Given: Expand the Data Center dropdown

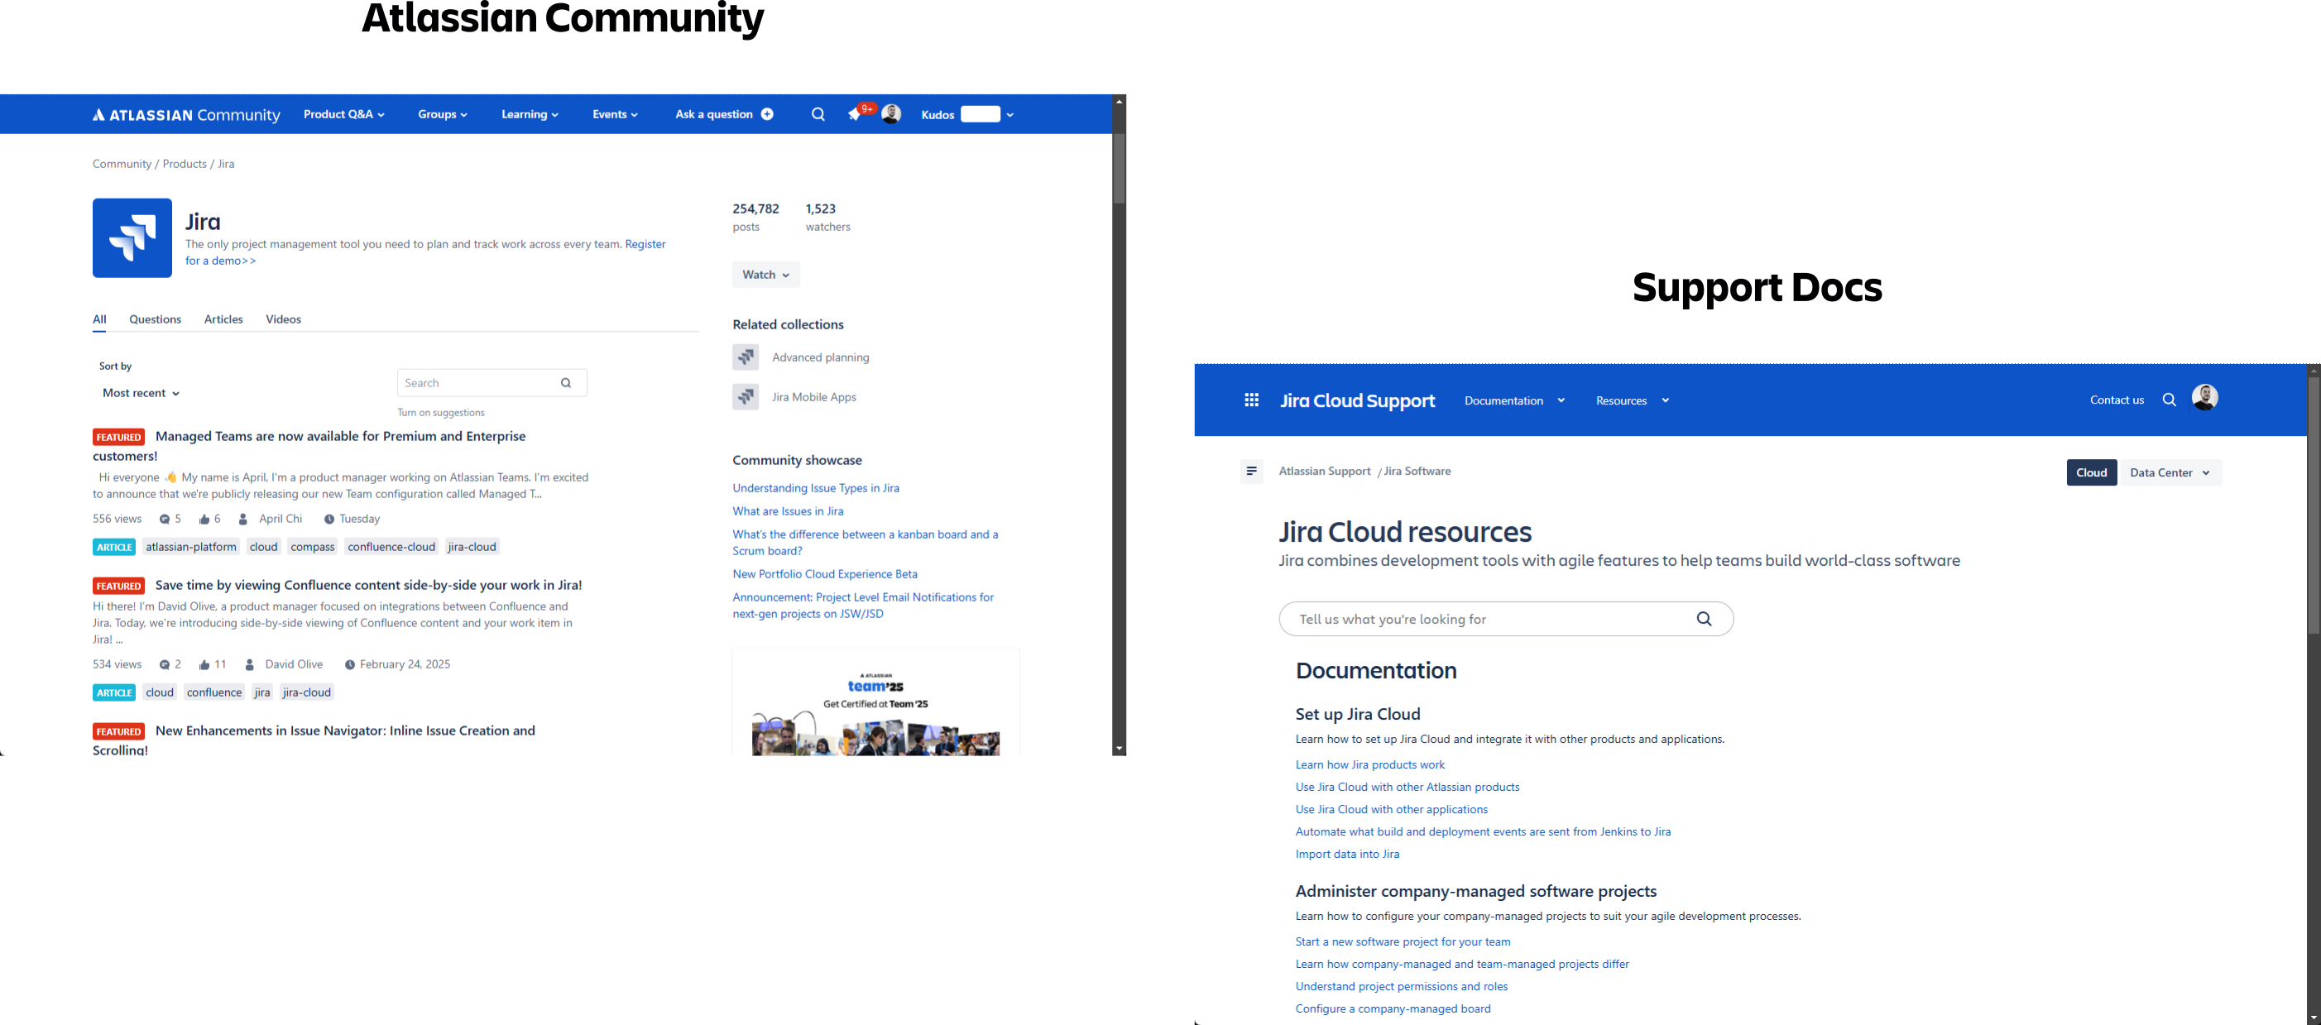Looking at the screenshot, I should [2170, 473].
